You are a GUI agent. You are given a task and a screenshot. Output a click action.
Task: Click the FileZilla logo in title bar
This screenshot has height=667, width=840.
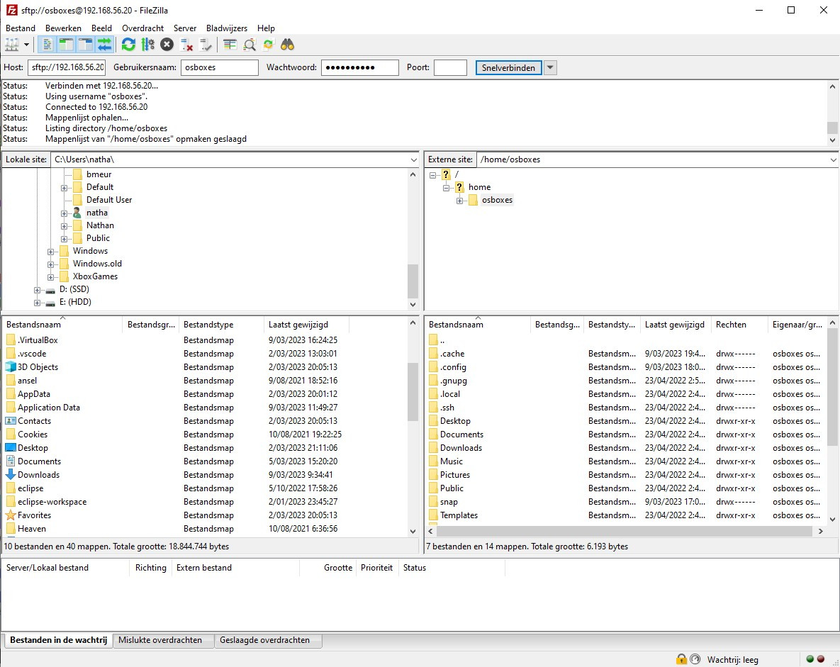12,10
